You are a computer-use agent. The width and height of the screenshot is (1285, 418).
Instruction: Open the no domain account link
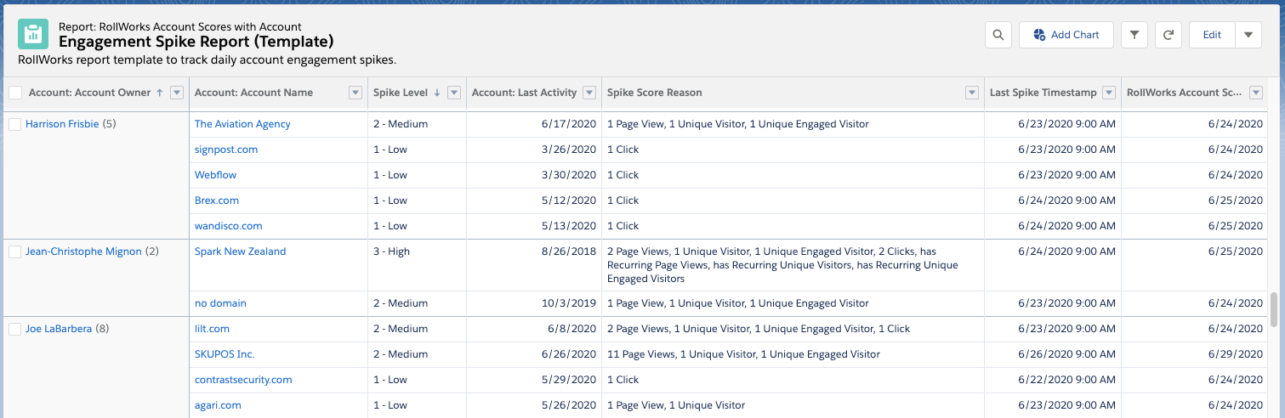pyautogui.click(x=220, y=303)
